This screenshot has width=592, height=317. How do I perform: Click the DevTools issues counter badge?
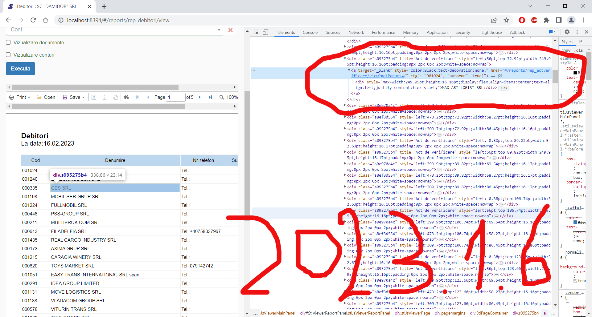tap(552, 32)
